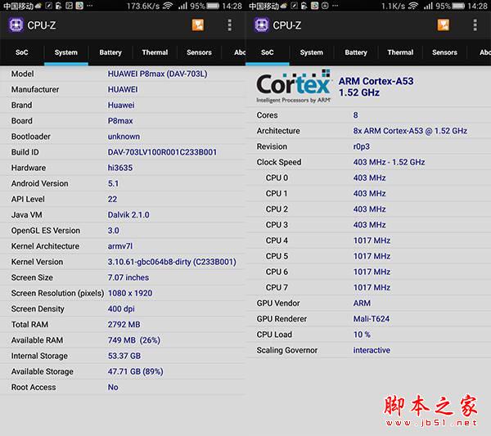Switch to SoC tab in left screen
This screenshot has height=436, width=491.
pyautogui.click(x=22, y=52)
